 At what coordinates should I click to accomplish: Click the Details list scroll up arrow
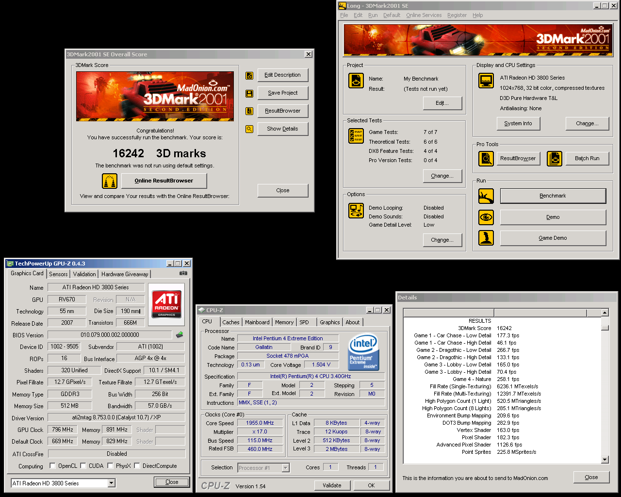point(605,313)
